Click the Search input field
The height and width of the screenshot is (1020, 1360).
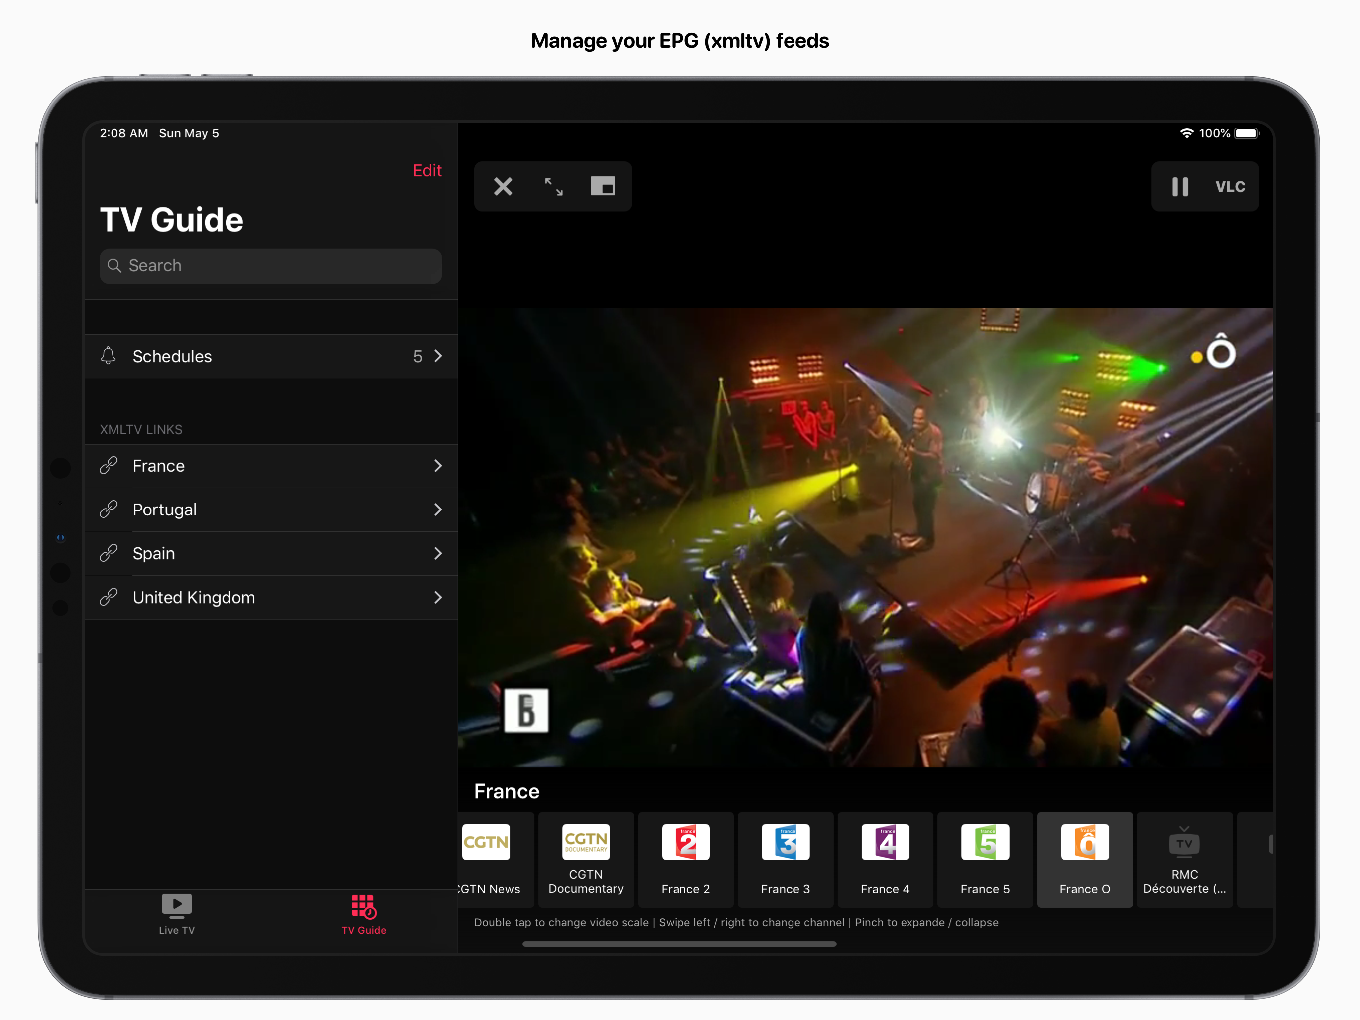click(270, 266)
